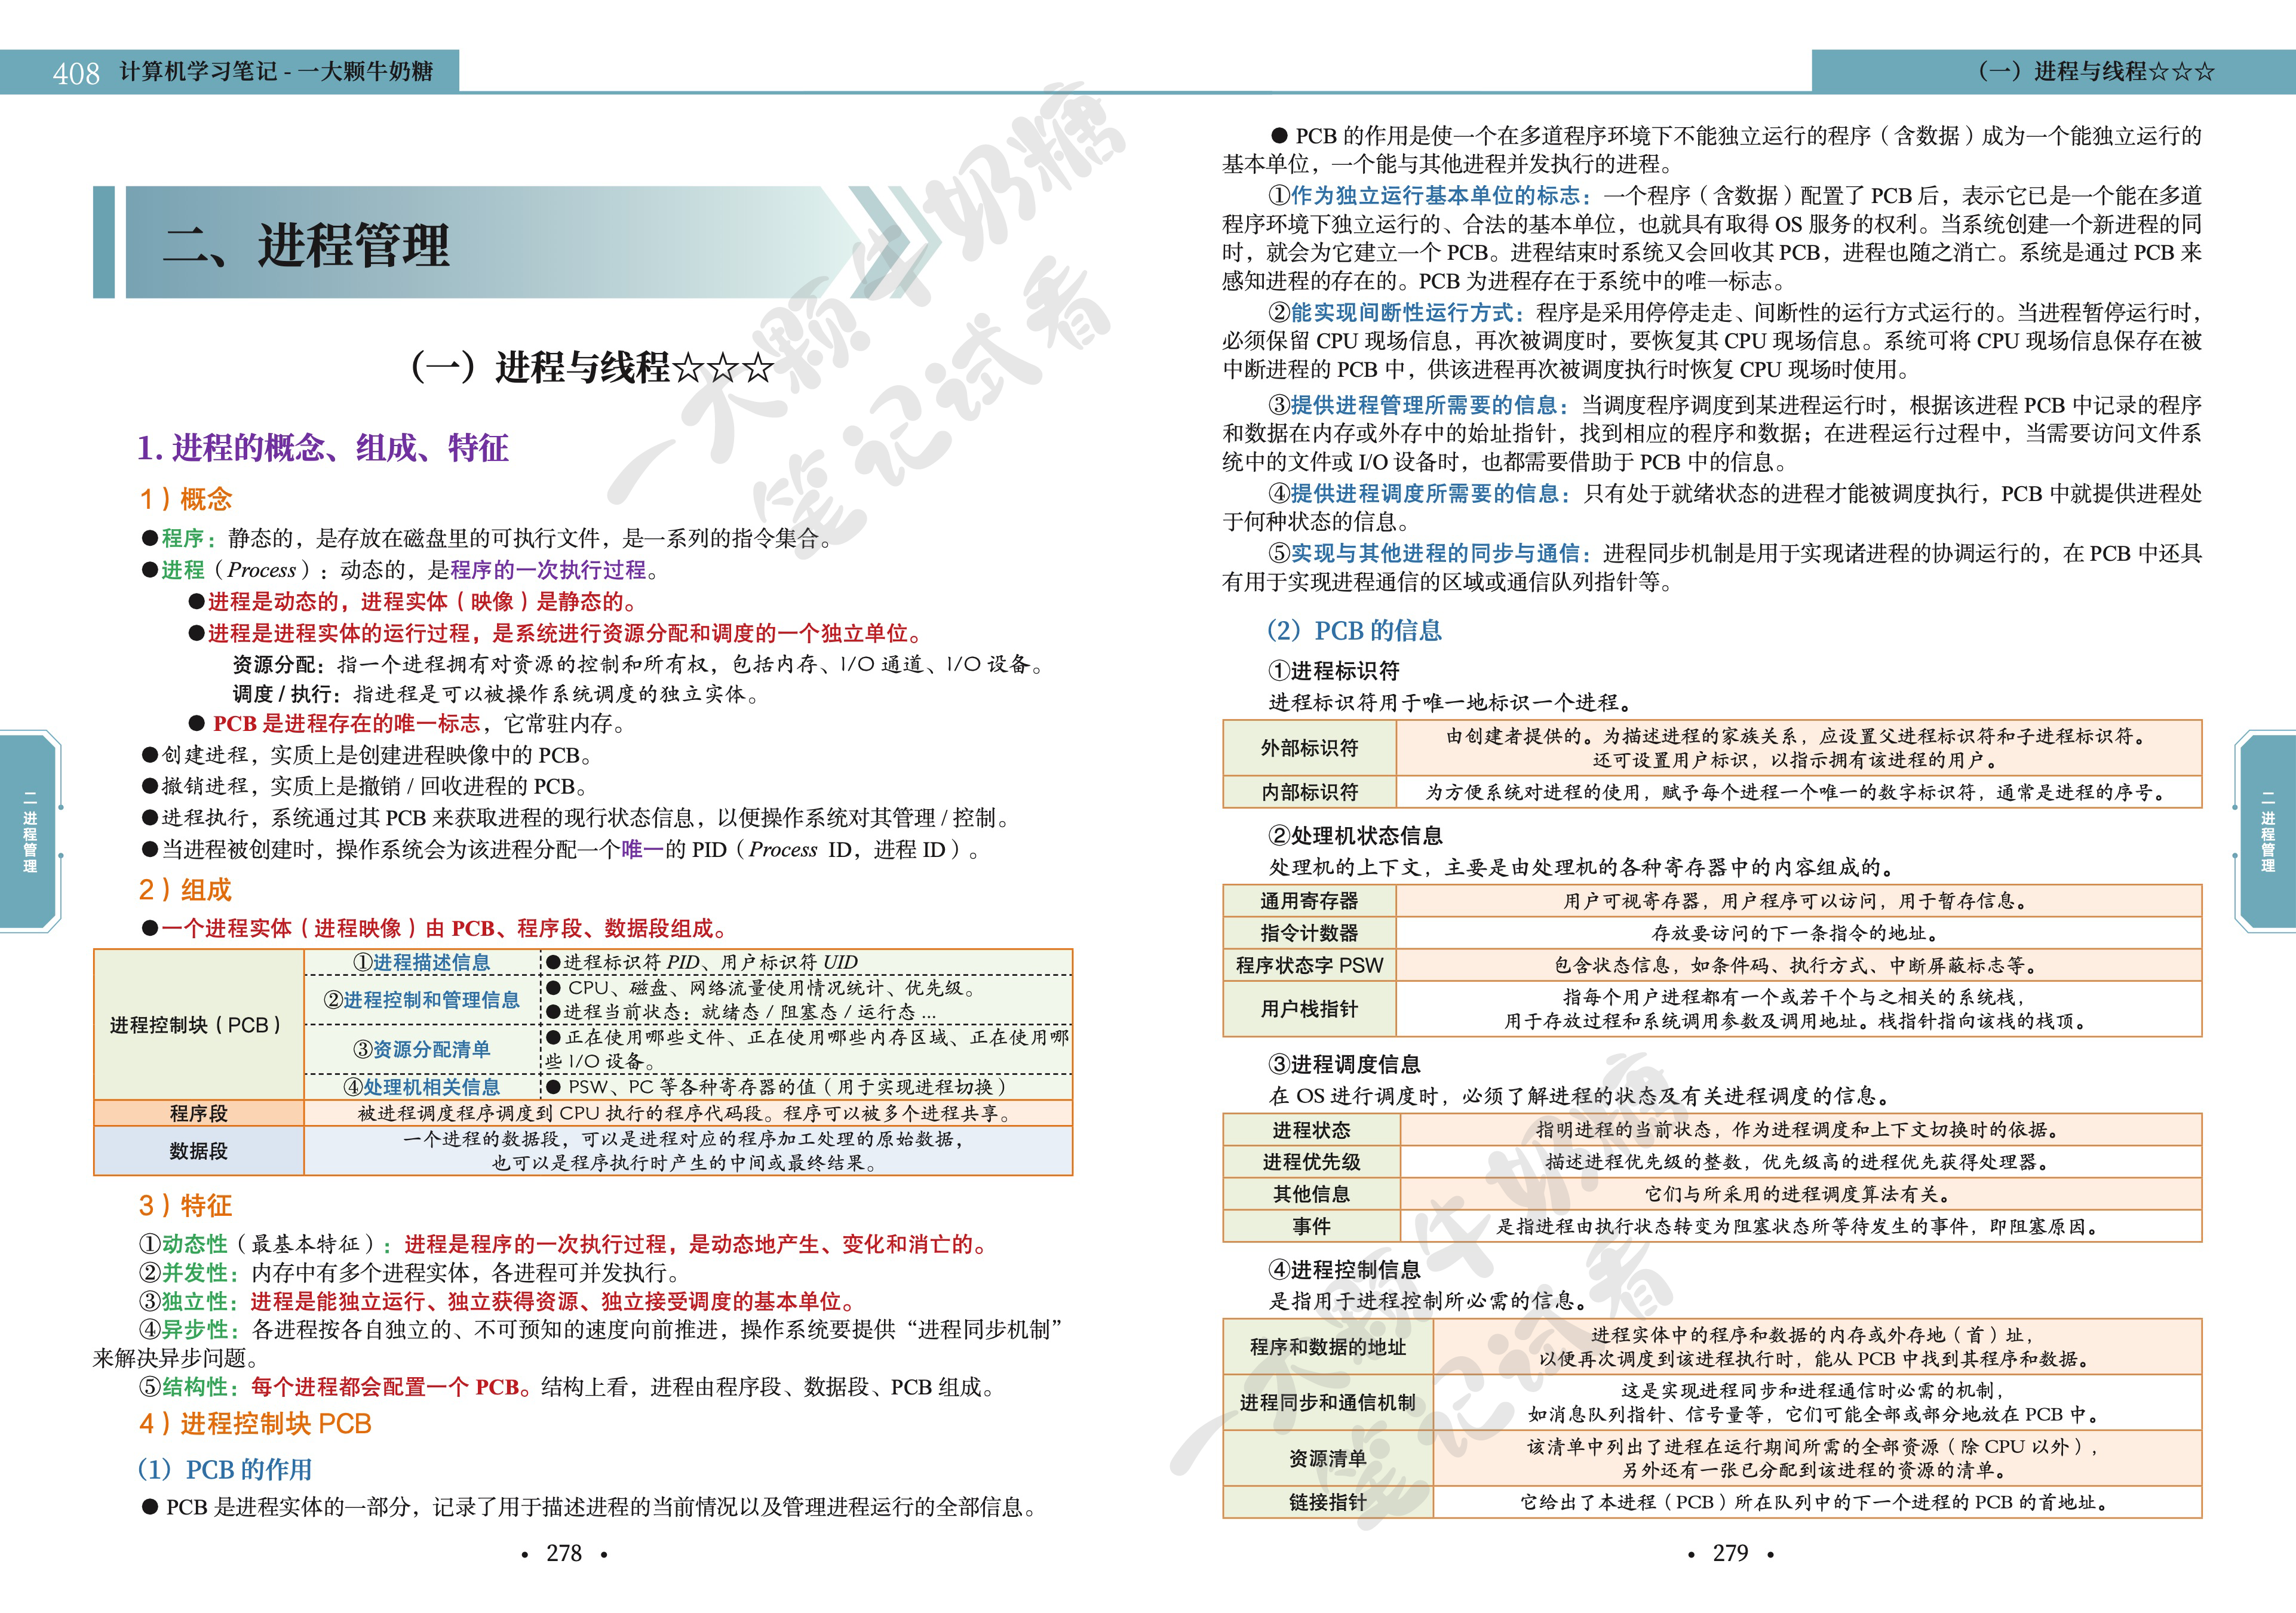
Task: Click the orange subheading 2）组成
Action: (x=186, y=890)
